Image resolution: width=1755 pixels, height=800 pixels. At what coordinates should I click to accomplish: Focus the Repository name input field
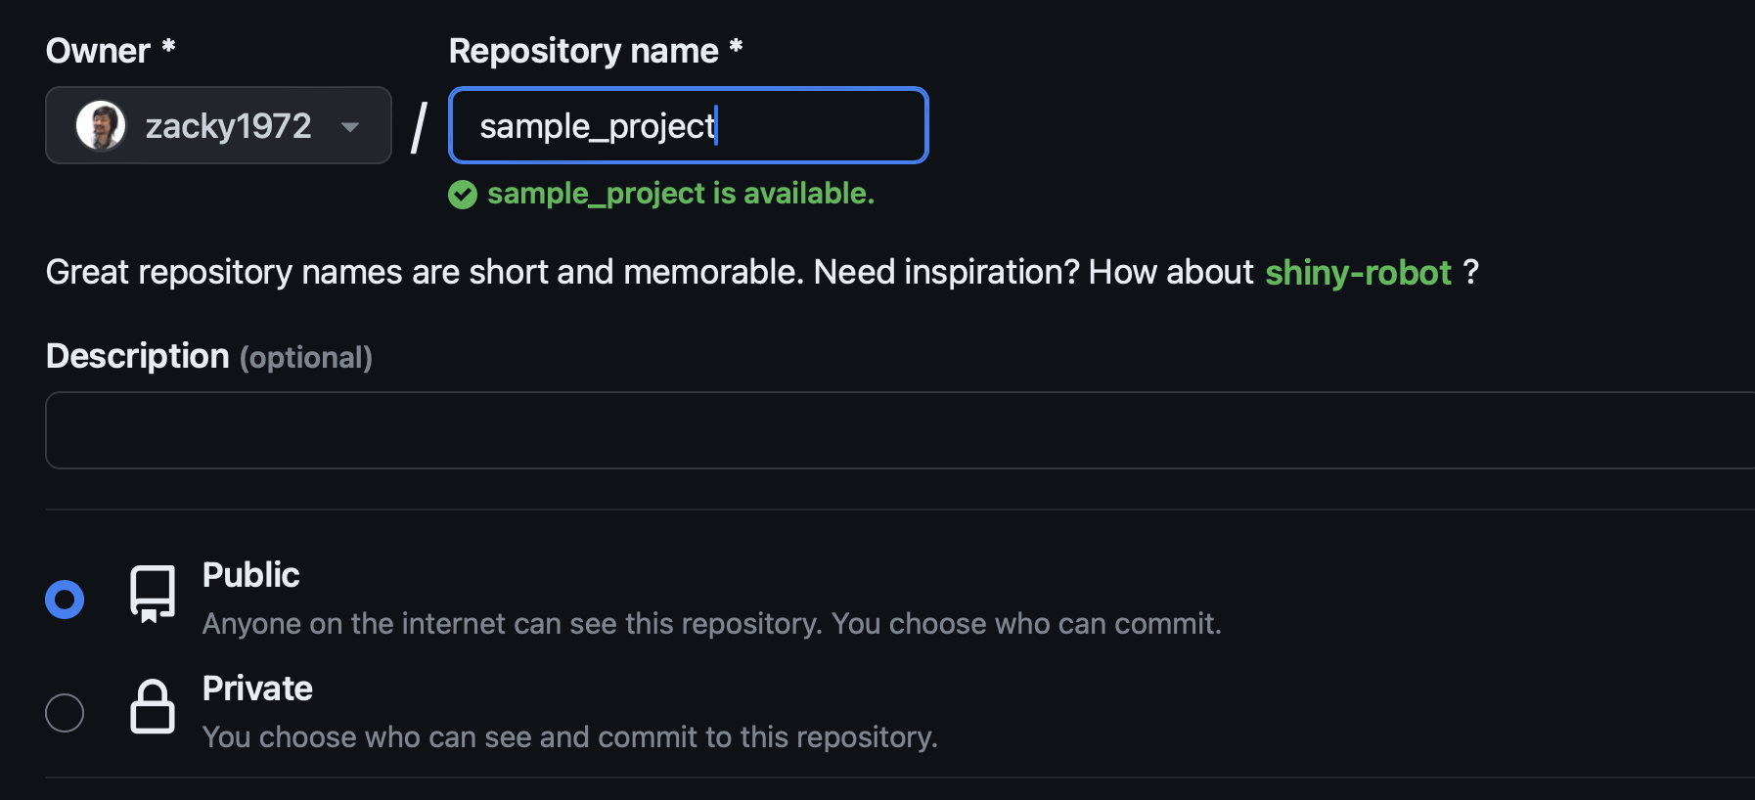(688, 125)
